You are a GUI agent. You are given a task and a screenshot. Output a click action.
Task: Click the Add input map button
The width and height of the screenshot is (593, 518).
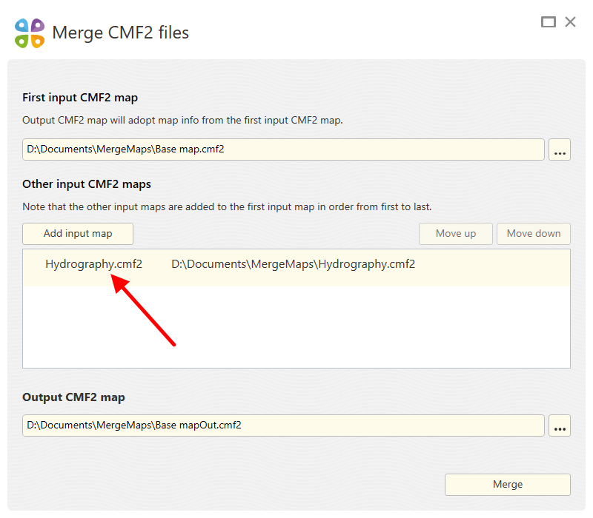coord(78,233)
